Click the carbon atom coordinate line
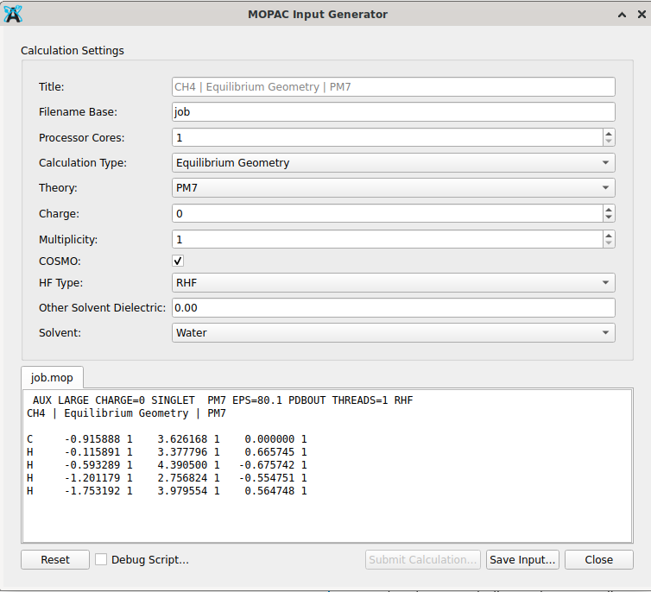The height and width of the screenshot is (592, 651). [x=167, y=439]
